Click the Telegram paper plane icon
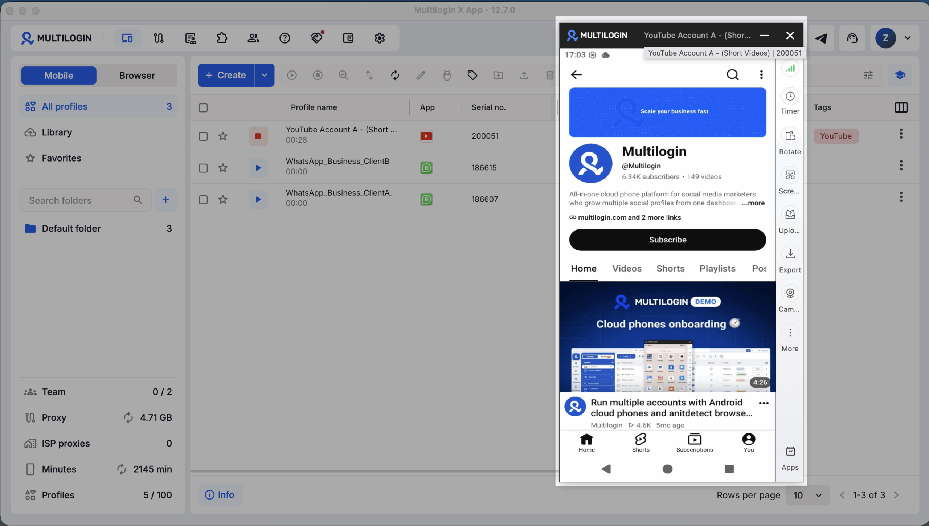The height and width of the screenshot is (526, 929). (x=821, y=38)
